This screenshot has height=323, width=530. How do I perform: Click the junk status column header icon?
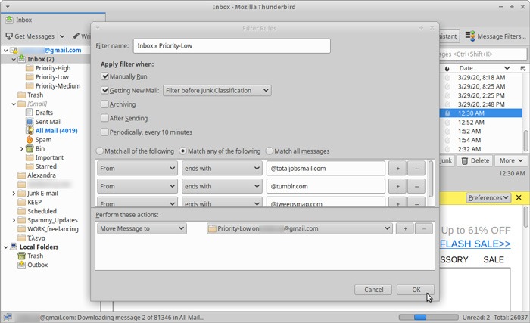[447, 68]
